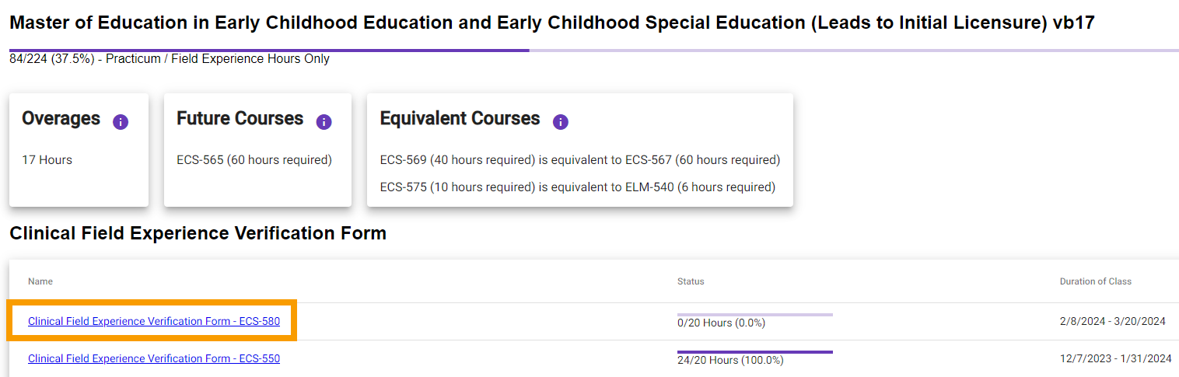
Task: Show the Equivalent Courses info tooltip icon
Action: coord(561,122)
